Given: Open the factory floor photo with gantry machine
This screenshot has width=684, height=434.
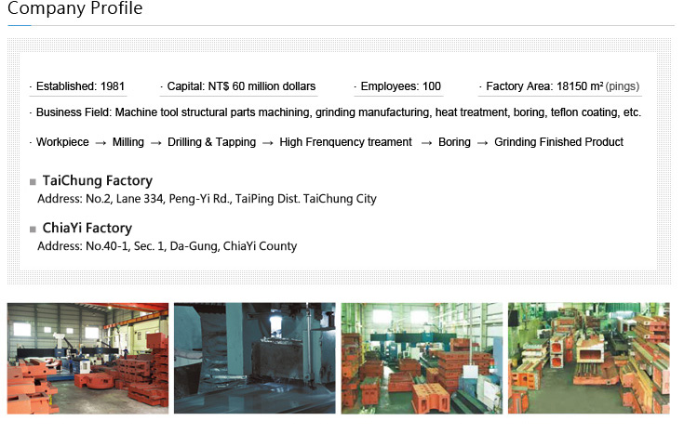Looking at the screenshot, I should coord(87,358).
